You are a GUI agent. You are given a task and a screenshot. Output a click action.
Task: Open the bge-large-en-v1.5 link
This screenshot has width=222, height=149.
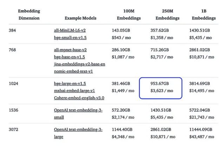tap(70, 83)
